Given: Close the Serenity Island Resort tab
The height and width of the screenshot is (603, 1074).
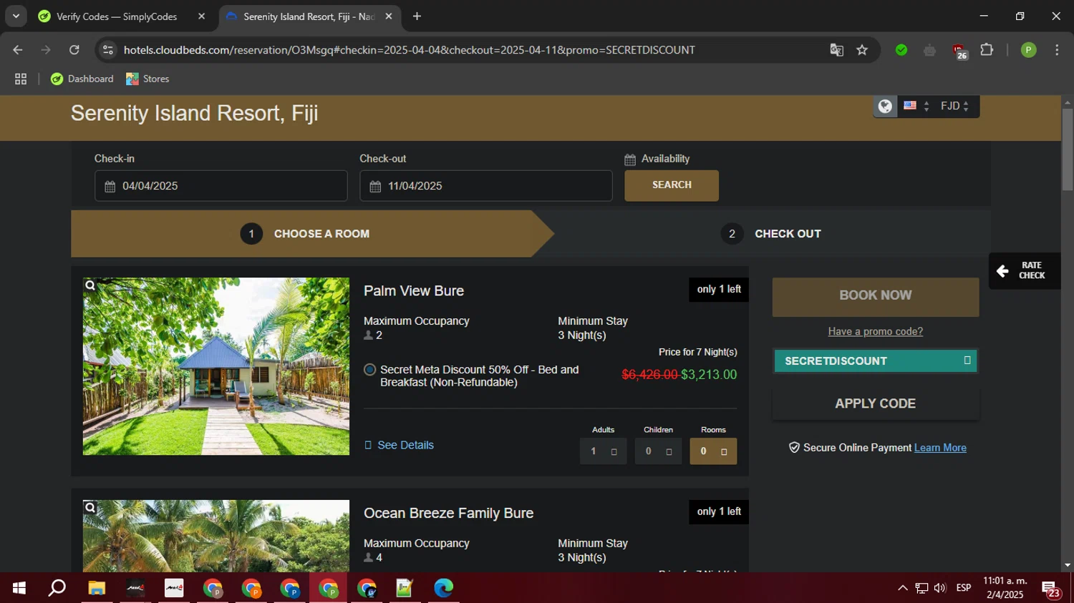Looking at the screenshot, I should click(389, 16).
